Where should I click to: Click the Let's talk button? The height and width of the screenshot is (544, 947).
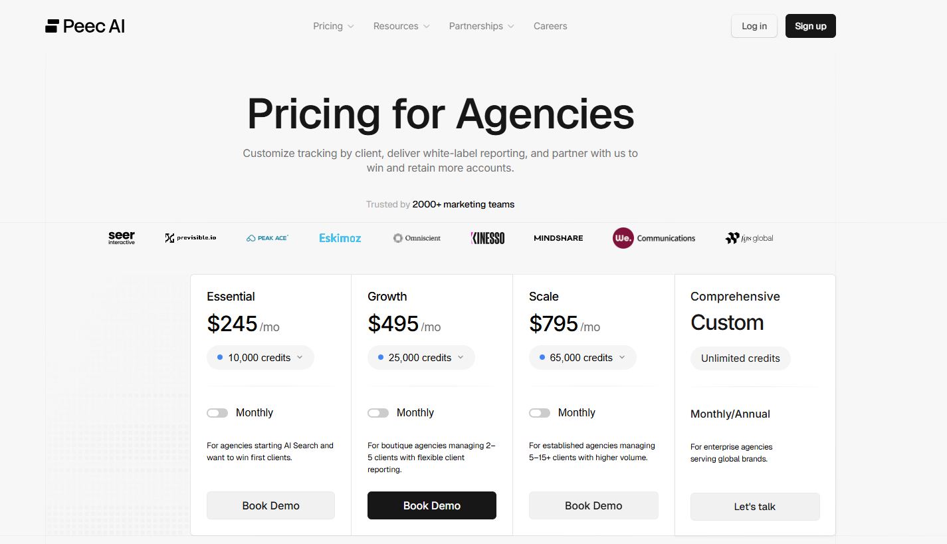coord(755,507)
